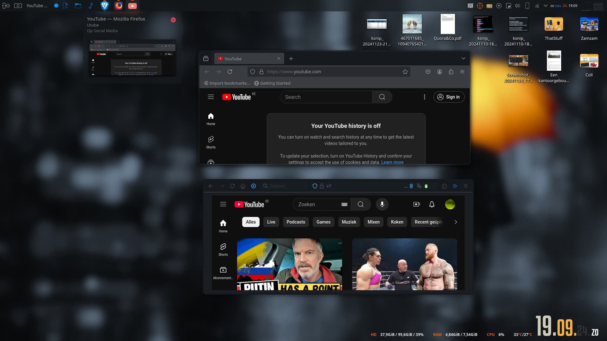
Task: Click the translate page icon in lower browser
Action: coord(419,186)
